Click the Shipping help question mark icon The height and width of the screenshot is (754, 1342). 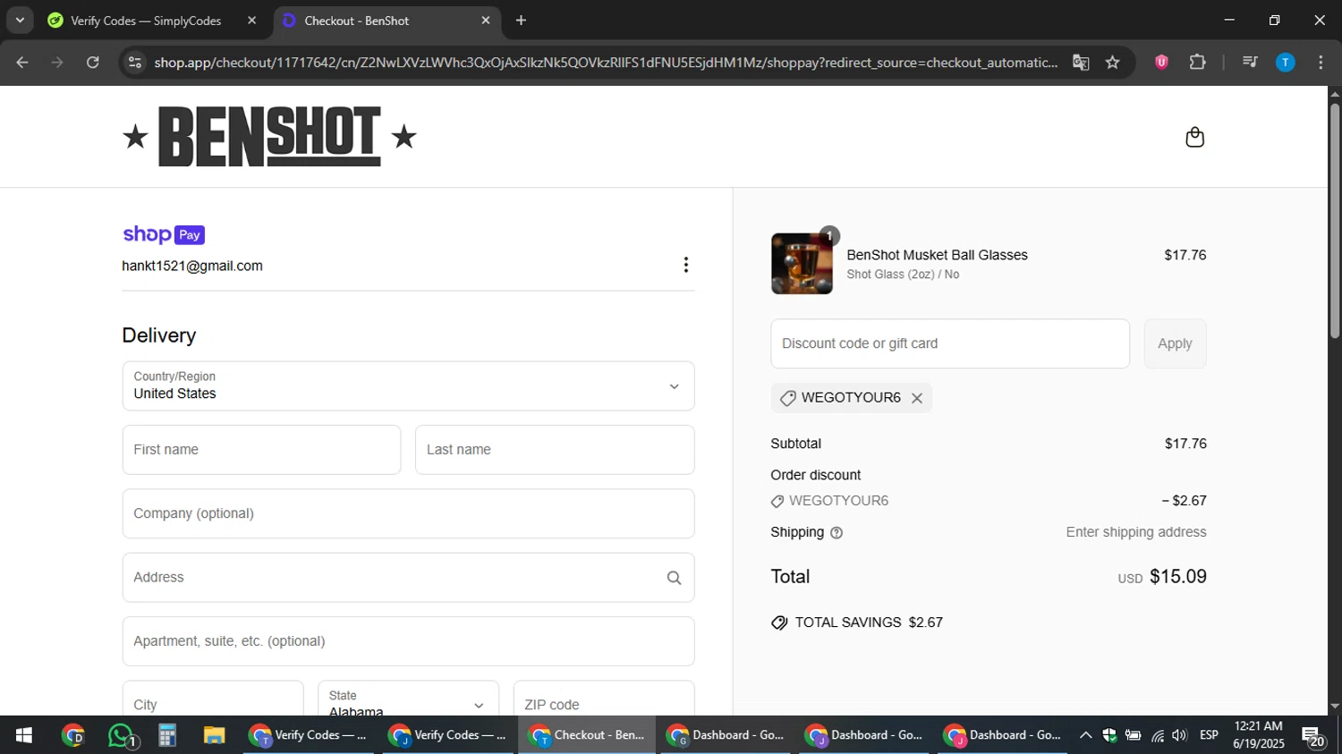pyautogui.click(x=837, y=533)
